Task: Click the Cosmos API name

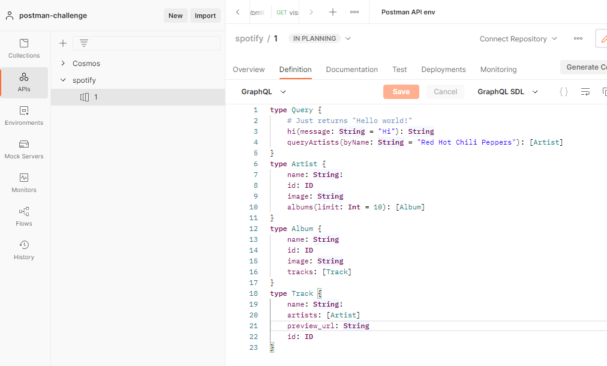Action: click(86, 63)
